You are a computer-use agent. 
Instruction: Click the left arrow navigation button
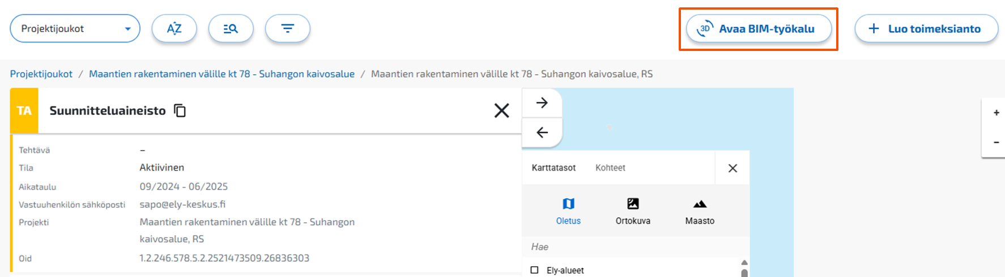(x=542, y=133)
